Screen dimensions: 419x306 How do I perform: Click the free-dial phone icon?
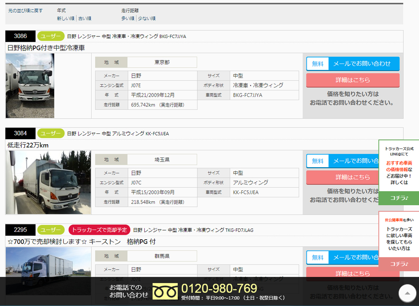pos(165,291)
